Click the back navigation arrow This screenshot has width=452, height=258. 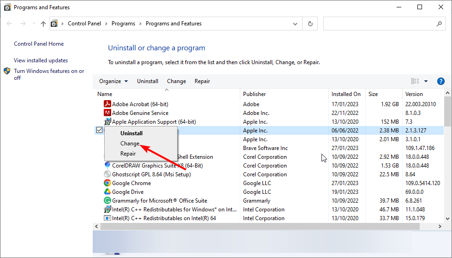coord(9,24)
